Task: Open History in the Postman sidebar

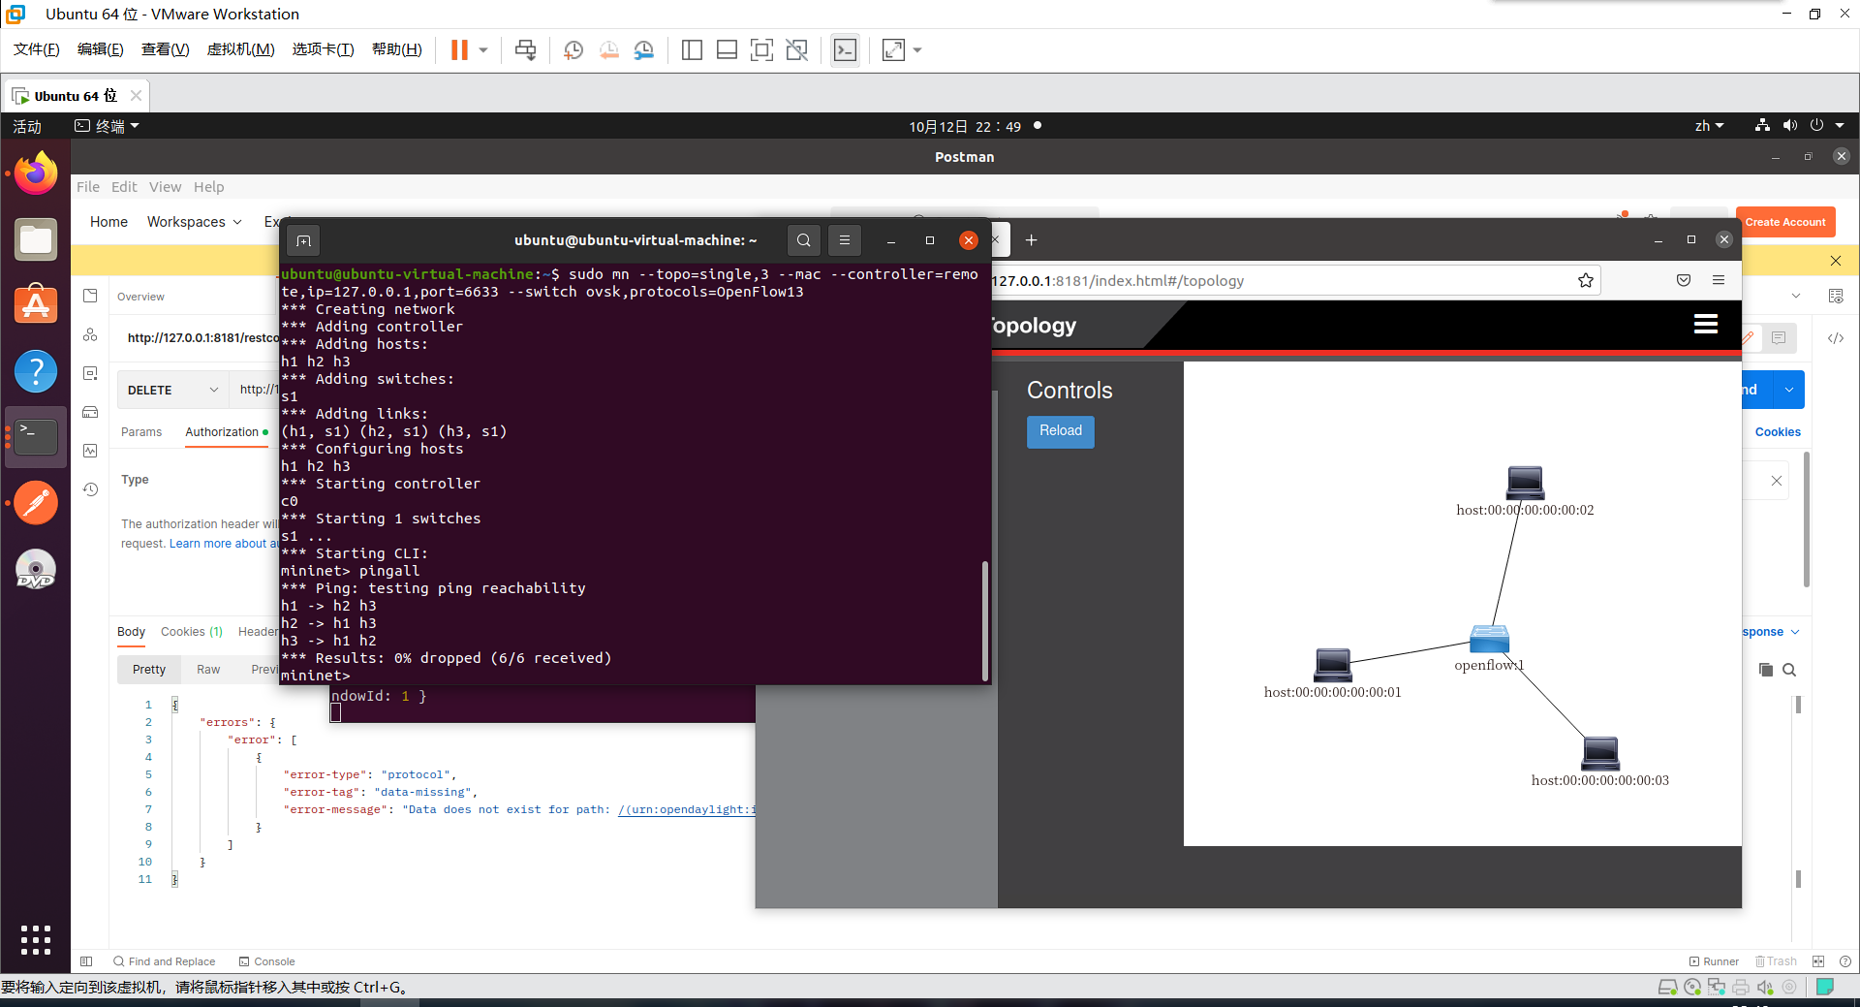Action: (90, 489)
